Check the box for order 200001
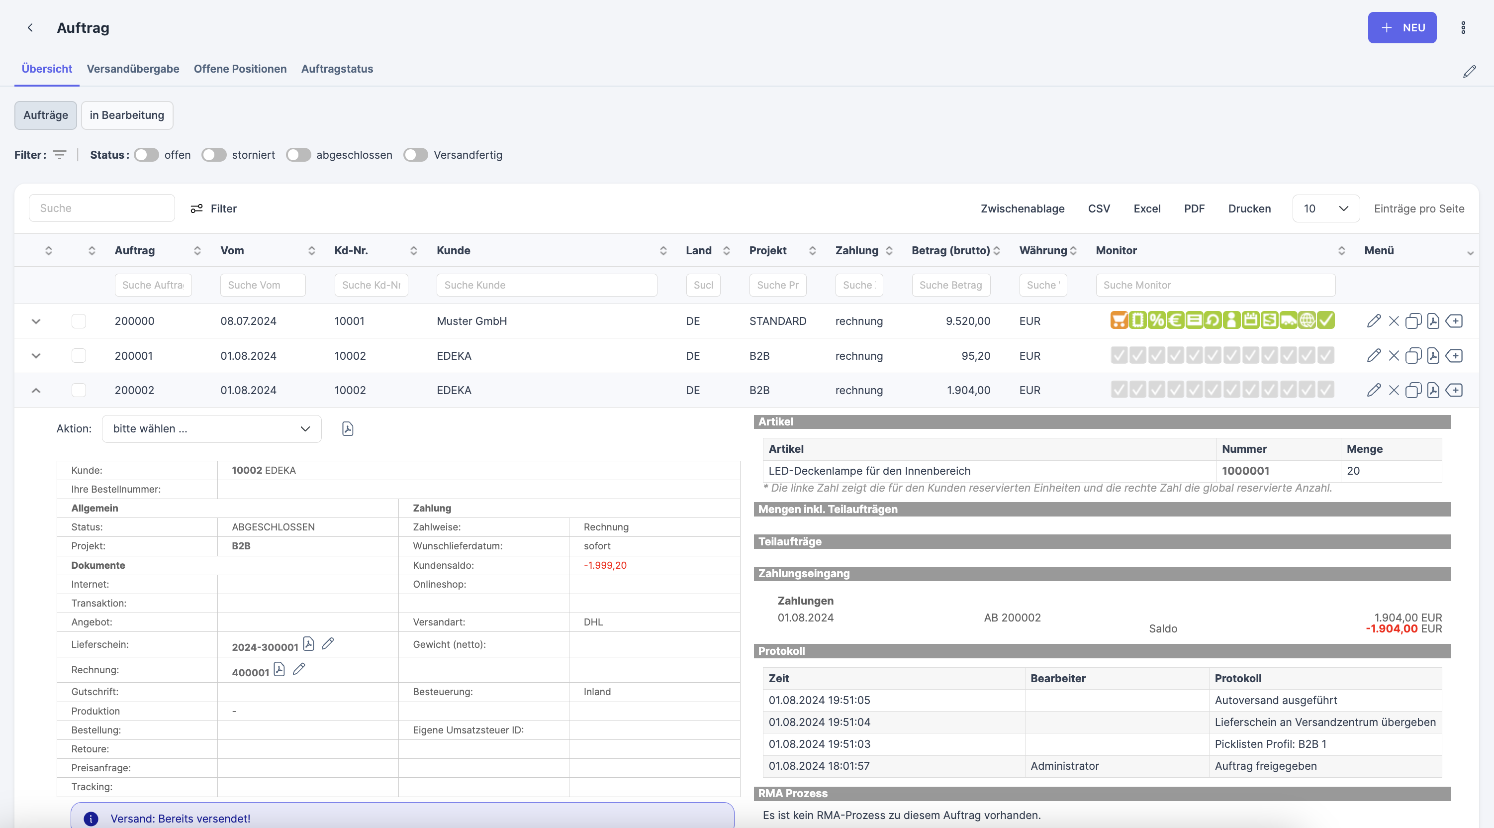 (79, 356)
